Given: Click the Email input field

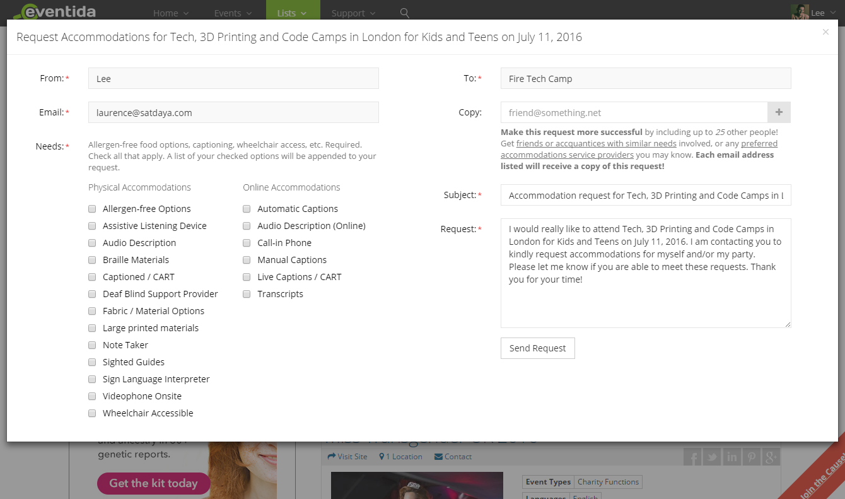Looking at the screenshot, I should coord(233,112).
